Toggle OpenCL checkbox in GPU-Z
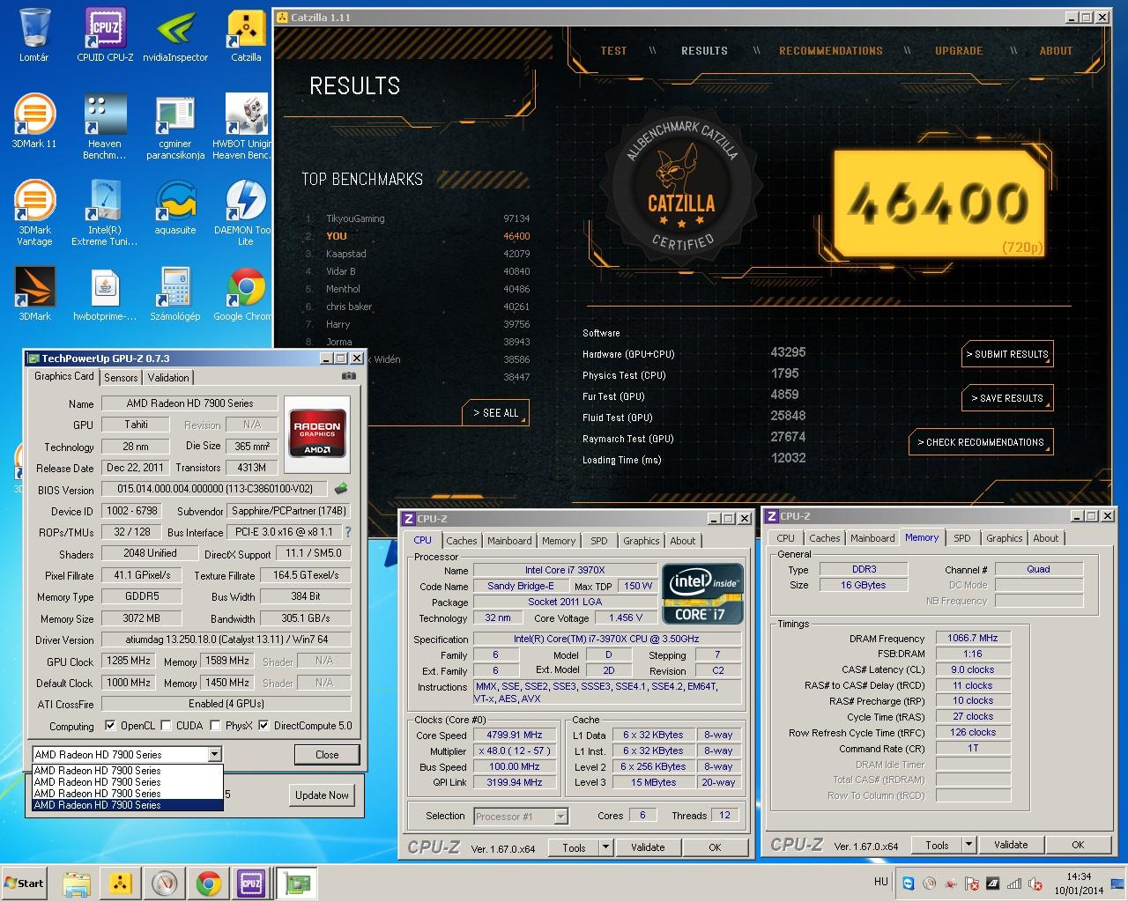 coord(110,726)
